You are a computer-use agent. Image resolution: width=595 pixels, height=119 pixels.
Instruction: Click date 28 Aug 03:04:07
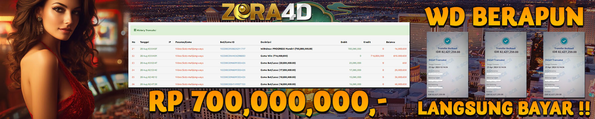148,49
